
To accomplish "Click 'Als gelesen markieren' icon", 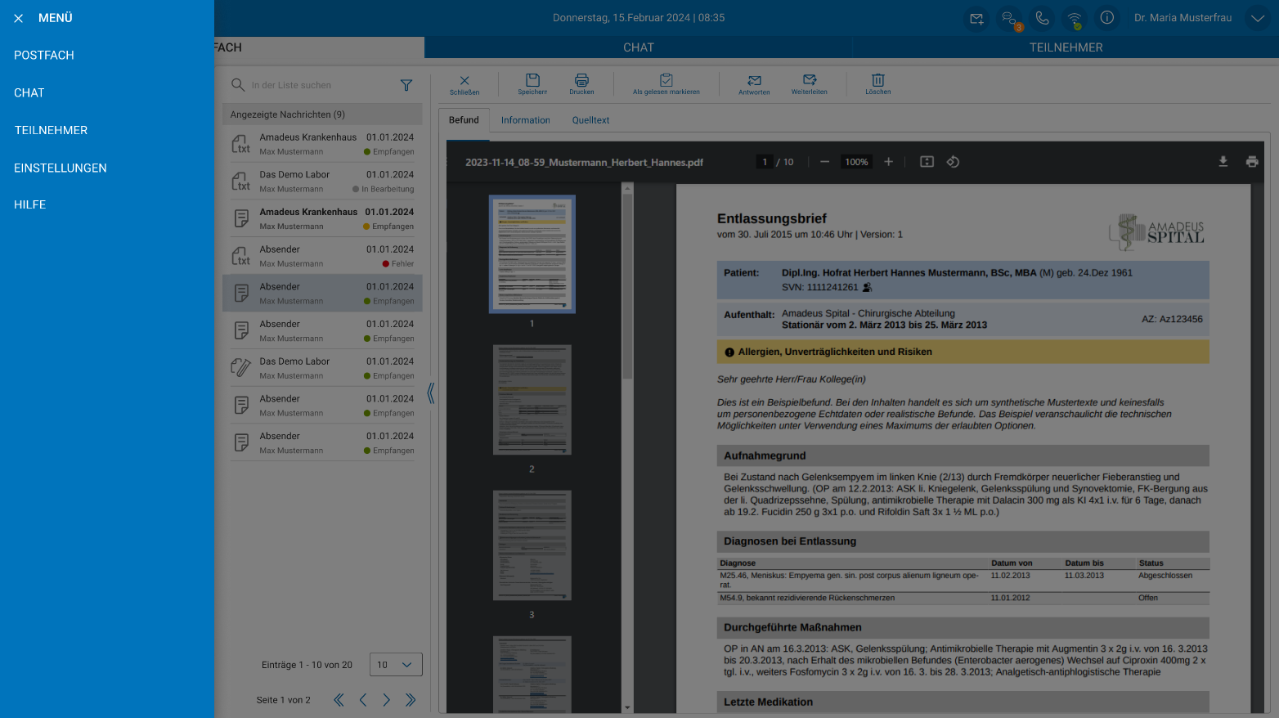I will point(666,84).
